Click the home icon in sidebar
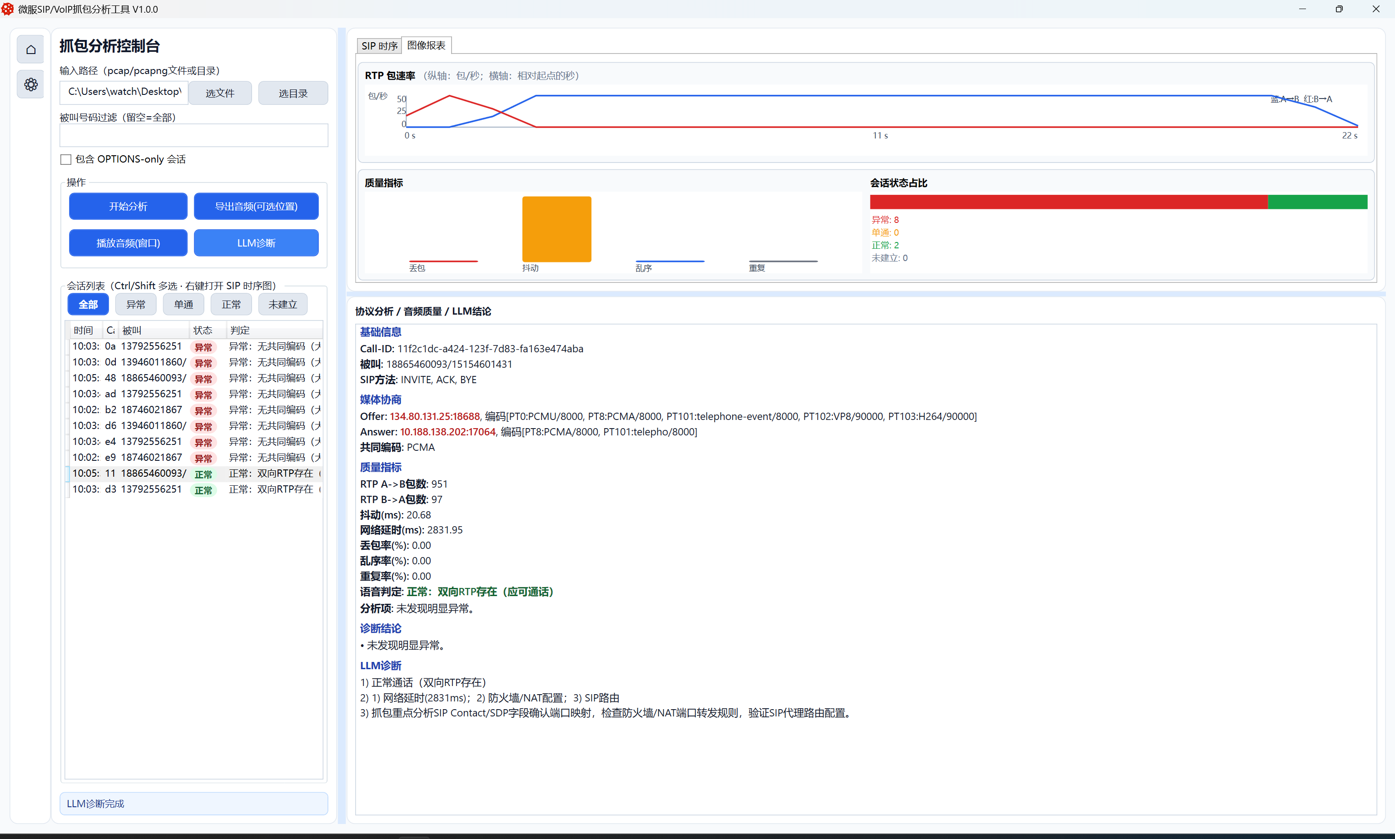 [x=30, y=50]
